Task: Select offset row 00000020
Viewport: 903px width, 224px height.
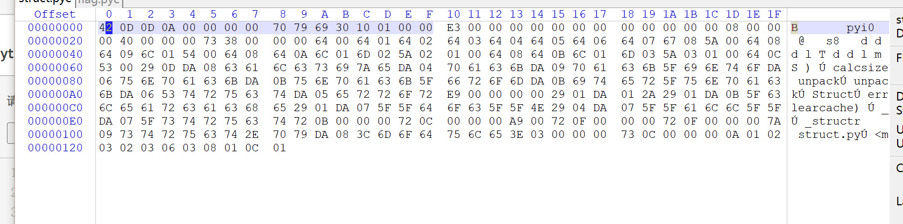Action: tap(55, 41)
